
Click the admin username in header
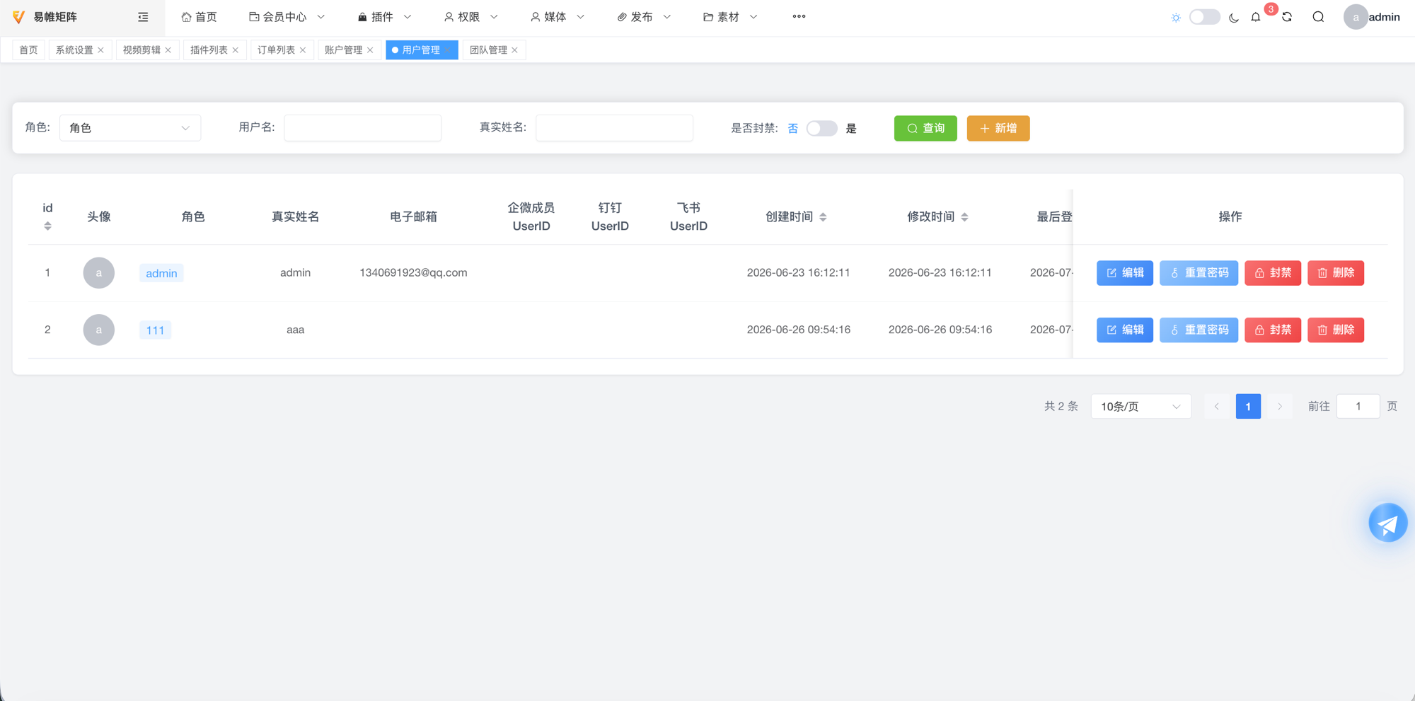coord(1384,17)
